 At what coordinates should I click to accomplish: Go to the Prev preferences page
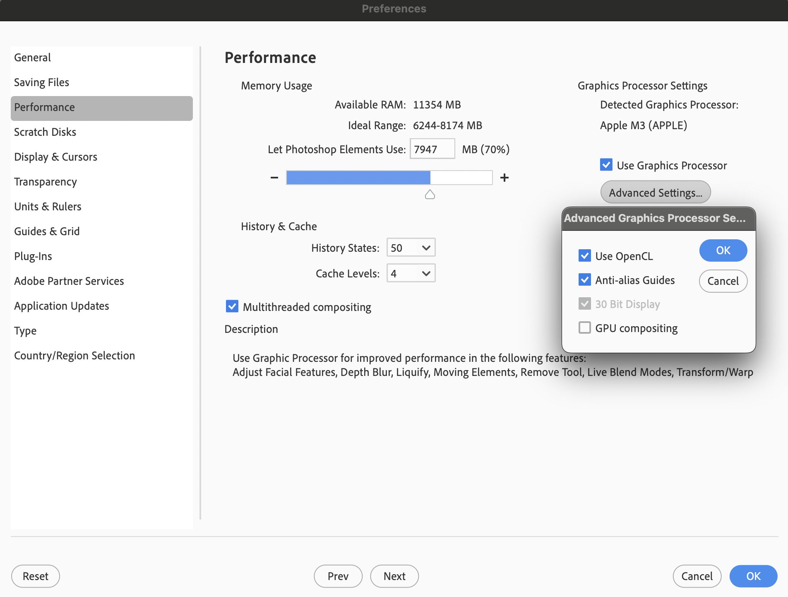click(x=338, y=576)
